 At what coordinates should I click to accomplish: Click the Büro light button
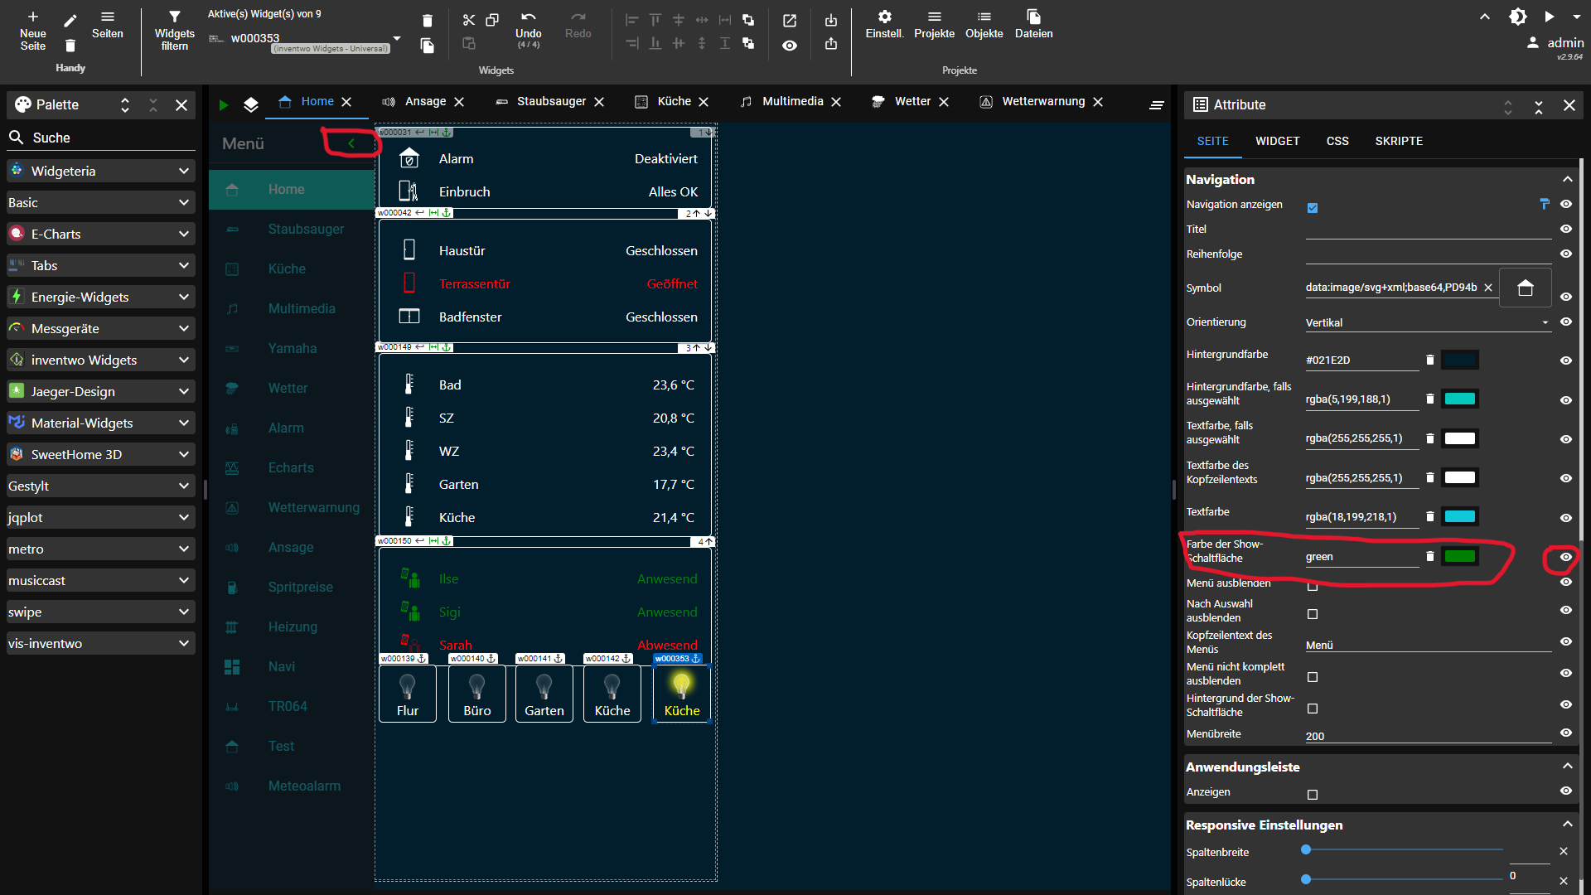pos(477,694)
